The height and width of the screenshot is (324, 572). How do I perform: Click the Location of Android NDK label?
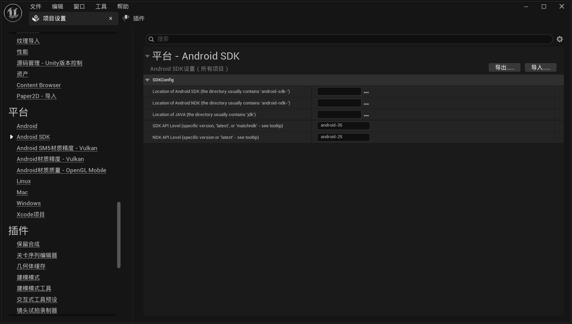(221, 103)
